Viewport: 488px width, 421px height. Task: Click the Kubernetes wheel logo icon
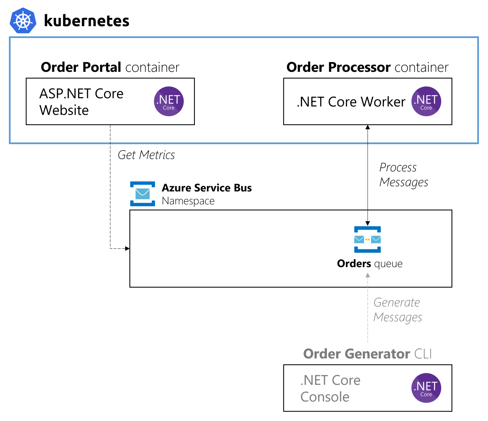click(23, 20)
